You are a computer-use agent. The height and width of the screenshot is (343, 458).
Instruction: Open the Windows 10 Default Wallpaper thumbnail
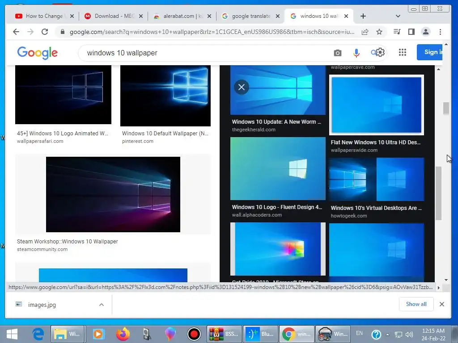click(165, 96)
